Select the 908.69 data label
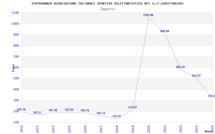 (x=164, y=31)
